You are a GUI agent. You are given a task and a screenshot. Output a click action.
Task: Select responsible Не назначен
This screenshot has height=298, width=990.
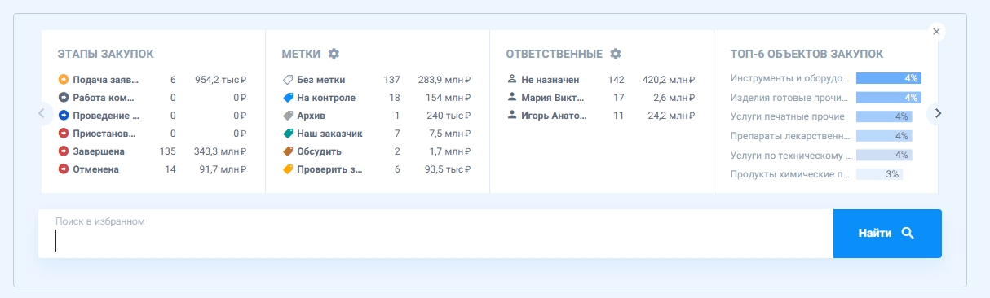click(550, 80)
